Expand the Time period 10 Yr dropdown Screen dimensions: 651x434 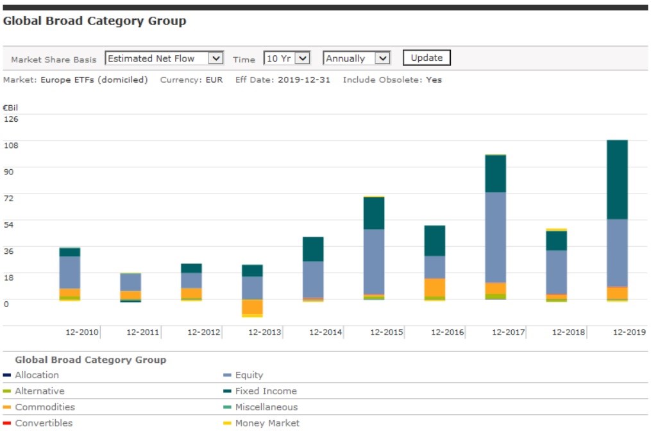[x=287, y=58]
